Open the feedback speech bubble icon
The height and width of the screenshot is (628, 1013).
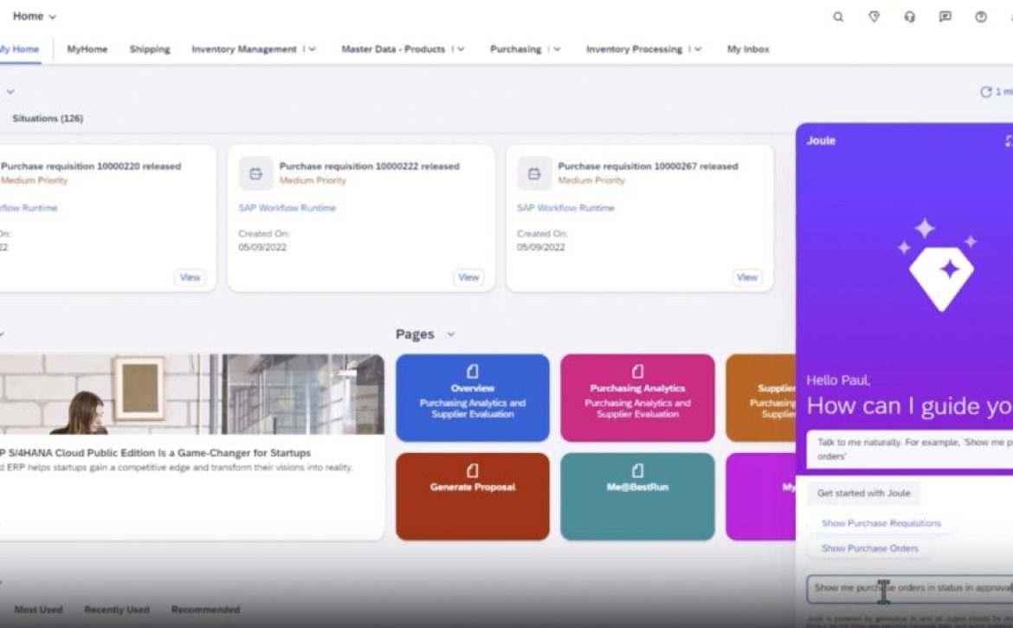click(x=945, y=16)
